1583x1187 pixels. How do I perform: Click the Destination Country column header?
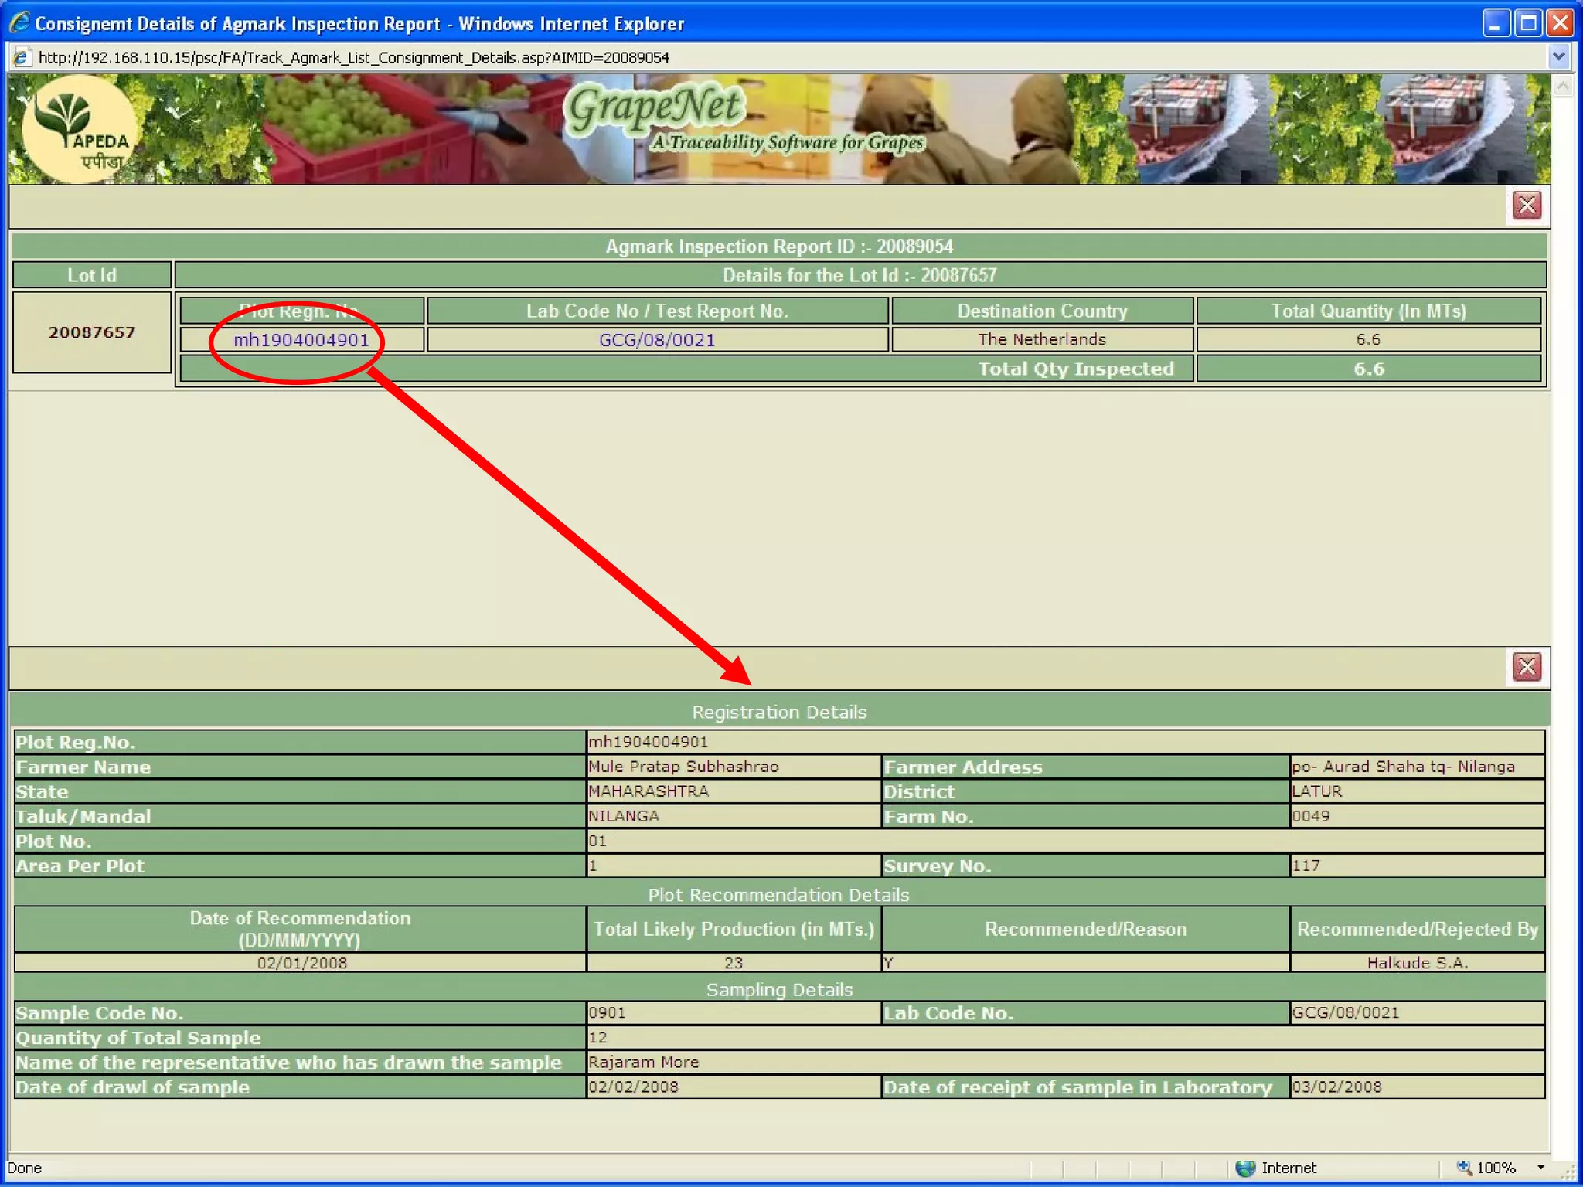[x=1042, y=311]
